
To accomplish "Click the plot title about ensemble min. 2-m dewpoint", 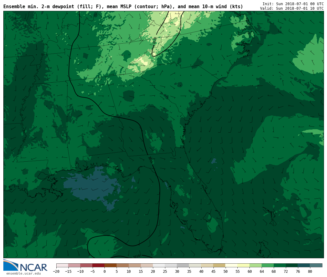I will (123, 7).
